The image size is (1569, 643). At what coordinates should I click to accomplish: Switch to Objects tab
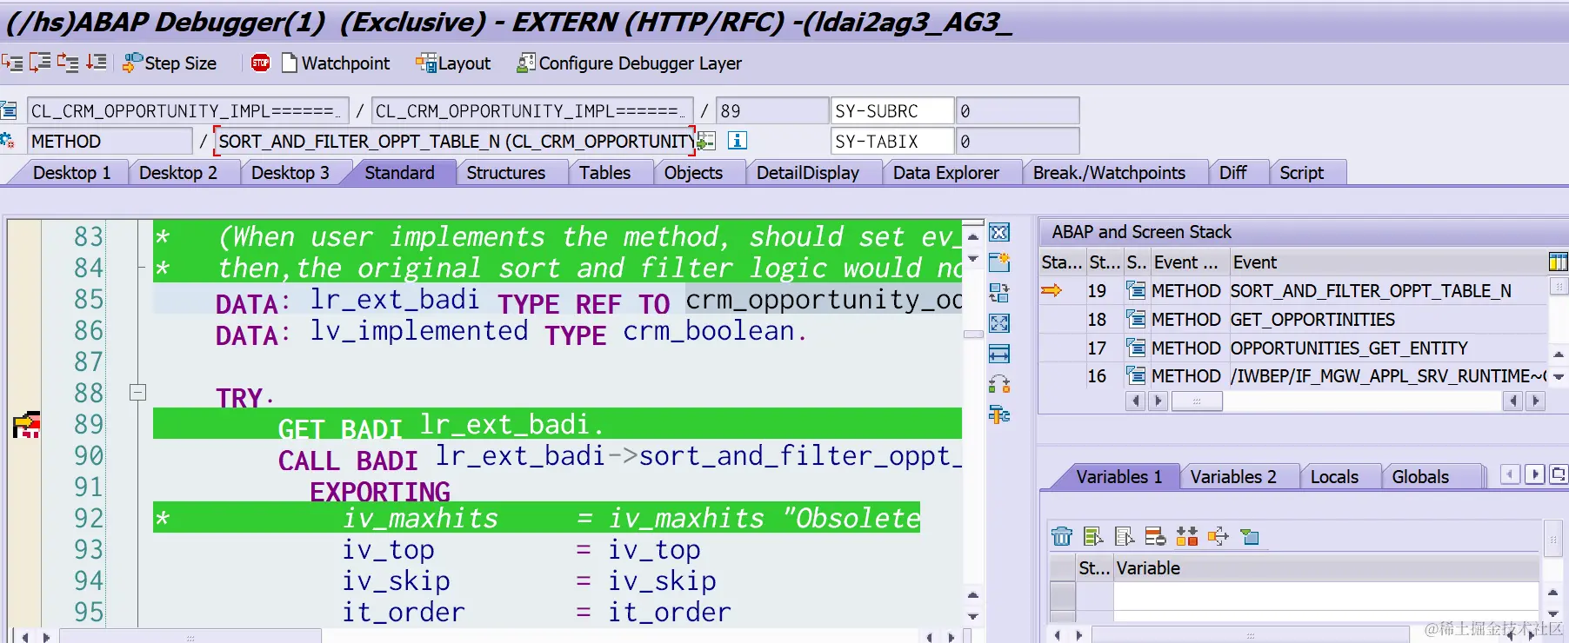point(693,172)
